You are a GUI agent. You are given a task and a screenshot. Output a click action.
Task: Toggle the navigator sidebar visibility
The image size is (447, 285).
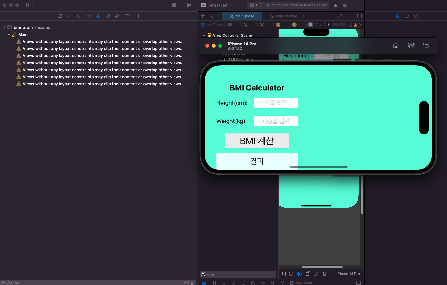click(29, 5)
